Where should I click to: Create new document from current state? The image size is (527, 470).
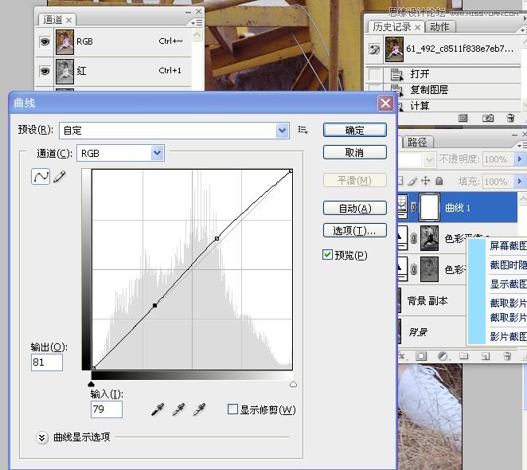463,118
